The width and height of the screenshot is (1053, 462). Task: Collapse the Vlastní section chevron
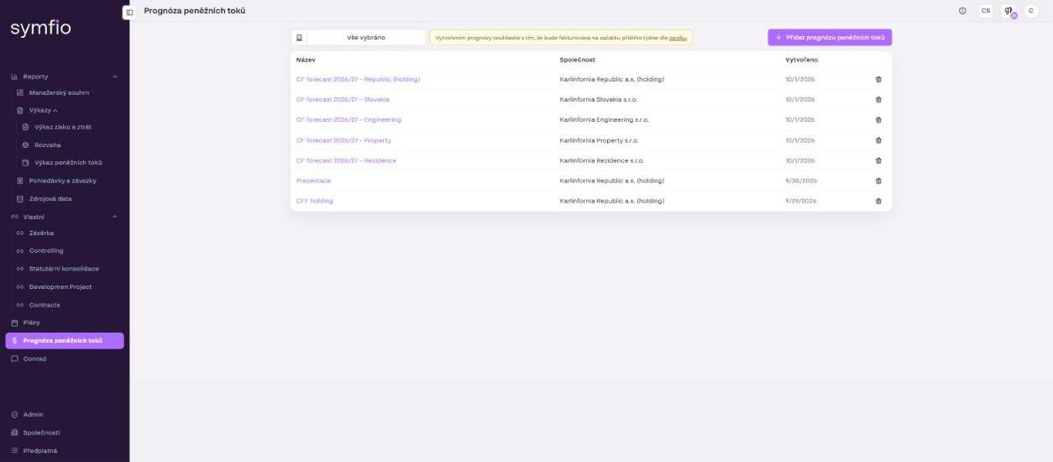coord(115,217)
